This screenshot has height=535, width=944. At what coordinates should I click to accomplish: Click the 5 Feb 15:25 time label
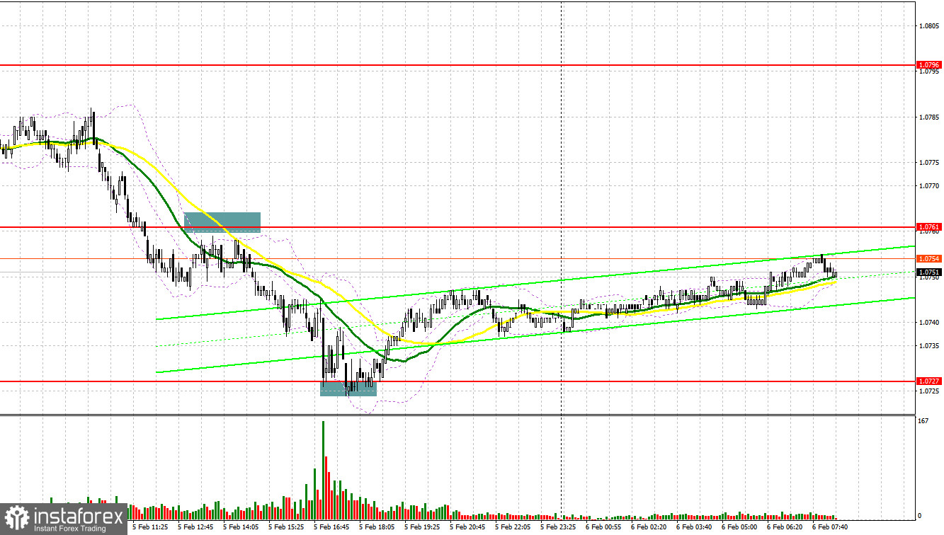pyautogui.click(x=286, y=527)
